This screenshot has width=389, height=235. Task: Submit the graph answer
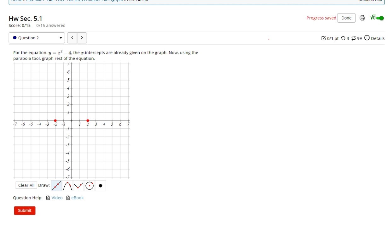click(x=25, y=210)
